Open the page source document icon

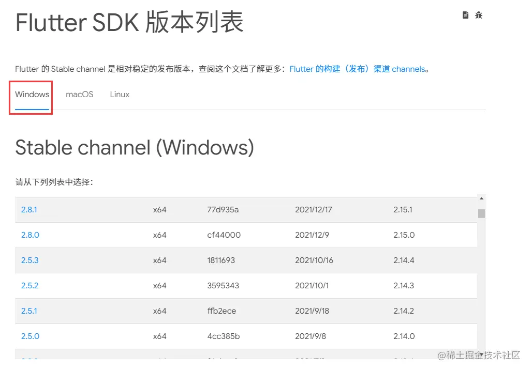465,15
